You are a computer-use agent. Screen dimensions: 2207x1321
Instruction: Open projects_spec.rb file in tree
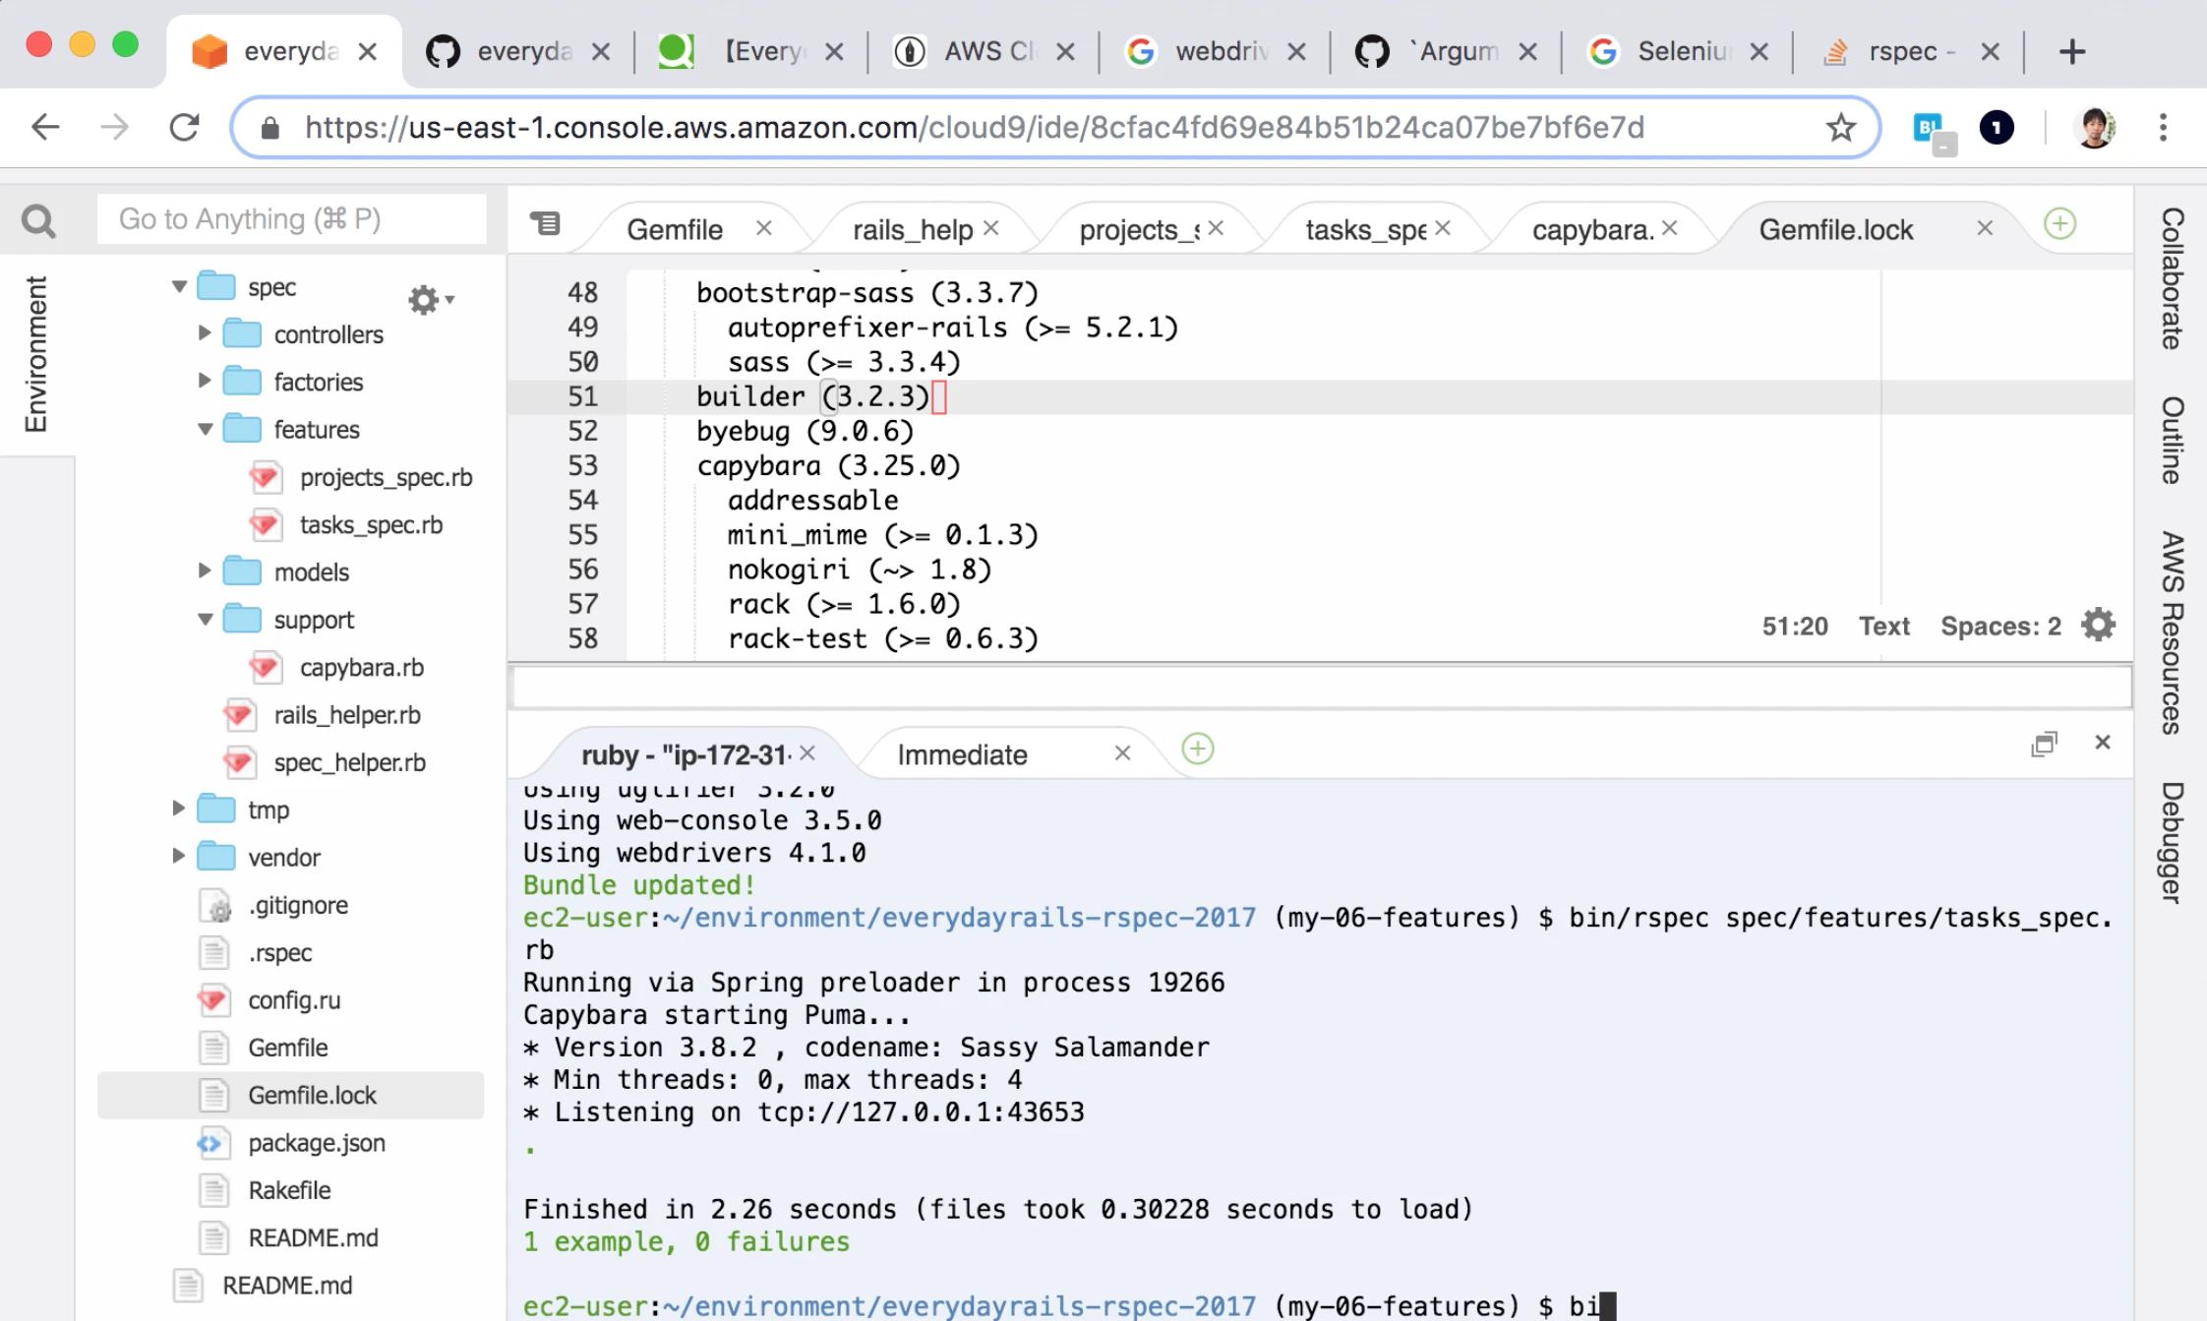click(x=386, y=477)
